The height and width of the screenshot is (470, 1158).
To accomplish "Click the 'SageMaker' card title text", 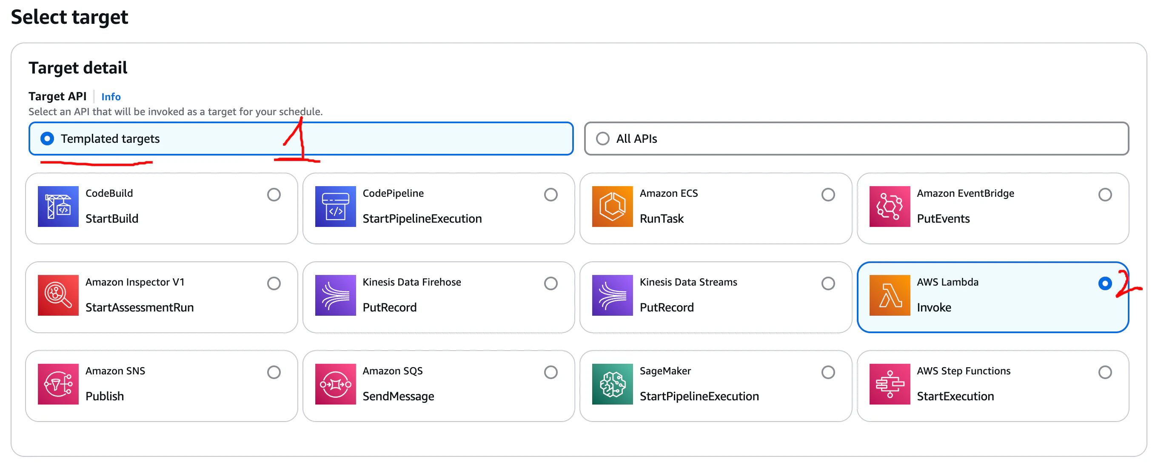I will click(665, 371).
